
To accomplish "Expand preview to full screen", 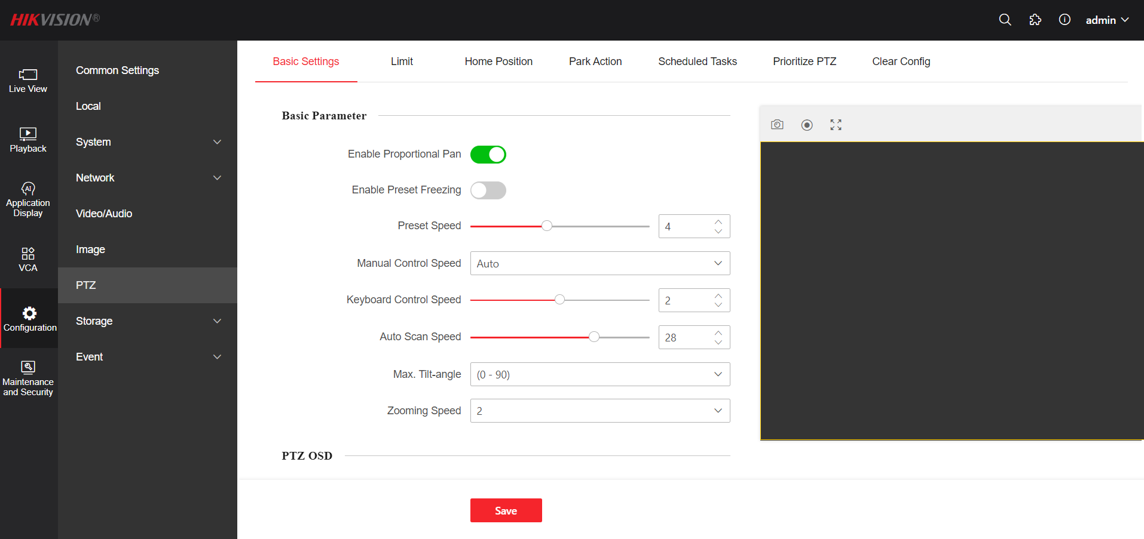I will (x=836, y=125).
